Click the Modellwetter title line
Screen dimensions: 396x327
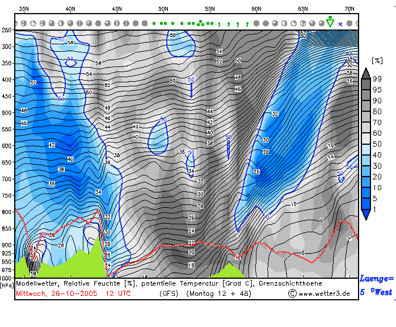tap(169, 283)
